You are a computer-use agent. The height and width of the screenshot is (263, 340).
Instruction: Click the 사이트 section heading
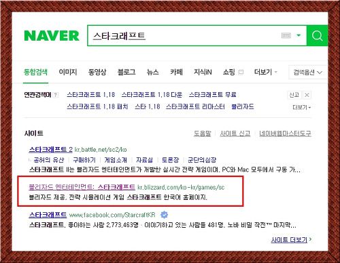point(34,134)
